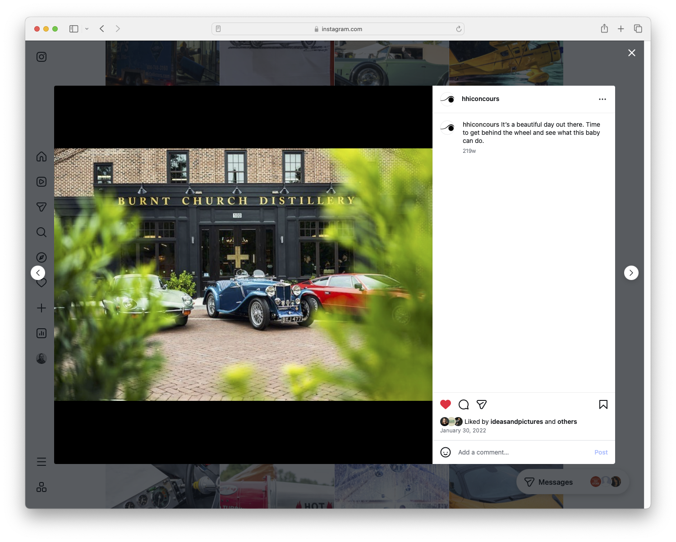Open the emoji picker in the comment bar
The width and height of the screenshot is (676, 542).
tap(446, 452)
